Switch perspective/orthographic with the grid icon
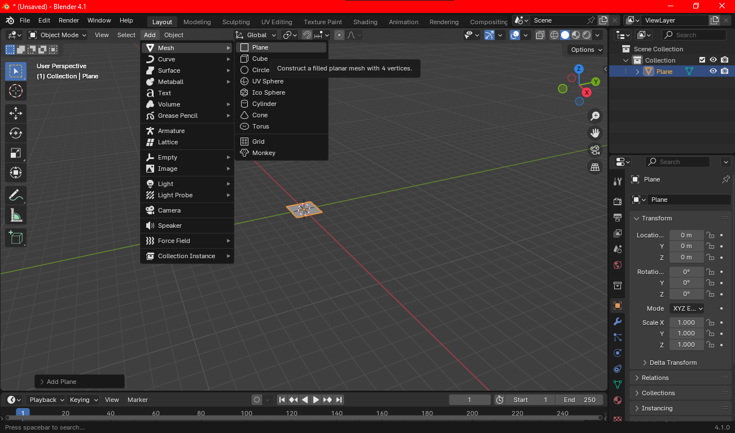 [x=595, y=167]
